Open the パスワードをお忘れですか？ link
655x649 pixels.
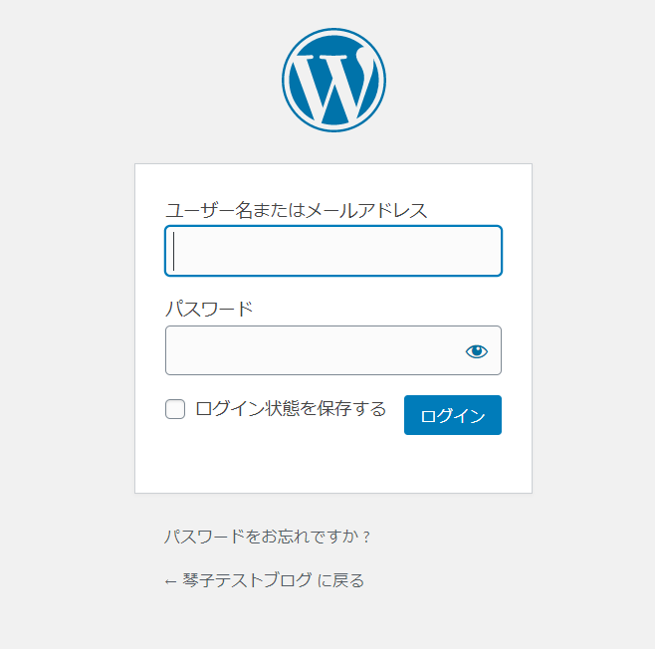coord(268,537)
